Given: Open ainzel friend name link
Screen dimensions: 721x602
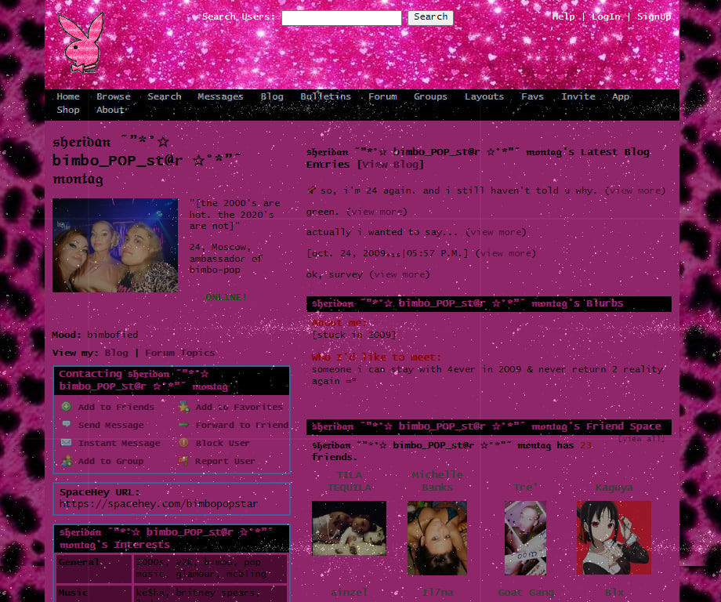Looking at the screenshot, I should tap(349, 593).
